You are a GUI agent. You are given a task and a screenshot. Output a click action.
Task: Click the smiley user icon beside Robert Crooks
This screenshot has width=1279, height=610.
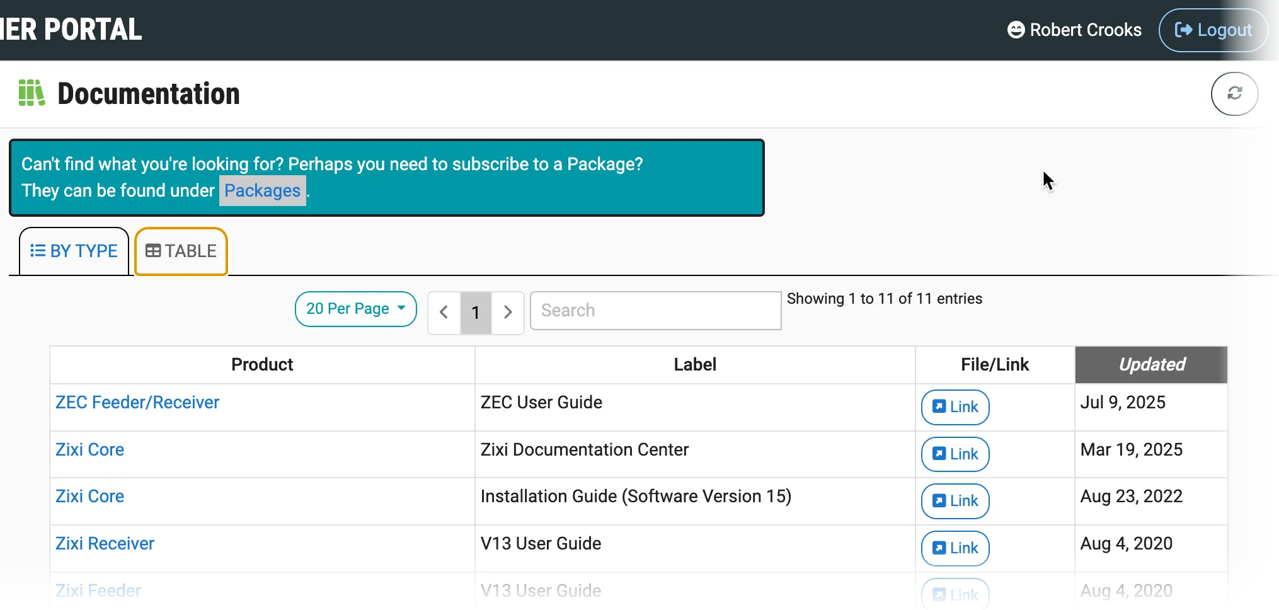point(1016,30)
